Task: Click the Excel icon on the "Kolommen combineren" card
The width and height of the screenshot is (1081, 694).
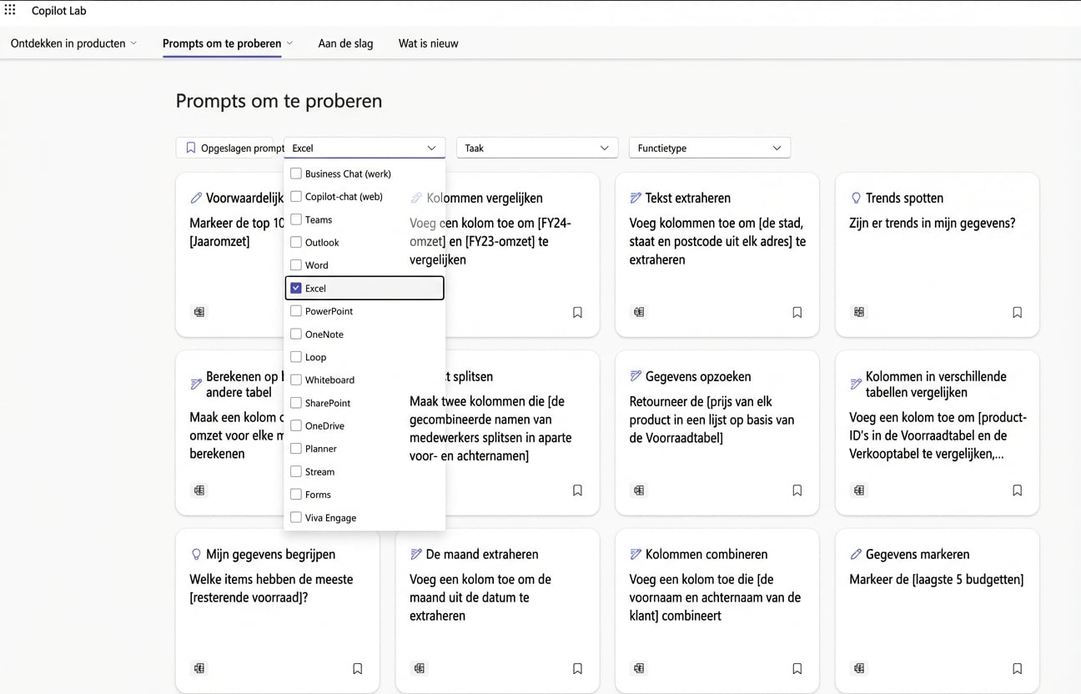Action: tap(638, 668)
